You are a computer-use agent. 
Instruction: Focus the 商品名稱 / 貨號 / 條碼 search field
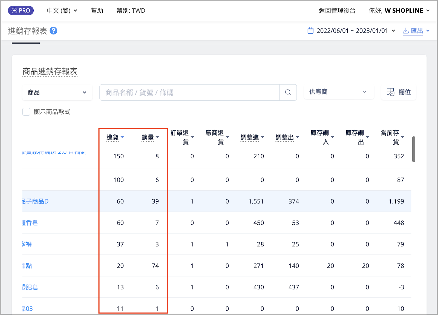pyautogui.click(x=189, y=93)
